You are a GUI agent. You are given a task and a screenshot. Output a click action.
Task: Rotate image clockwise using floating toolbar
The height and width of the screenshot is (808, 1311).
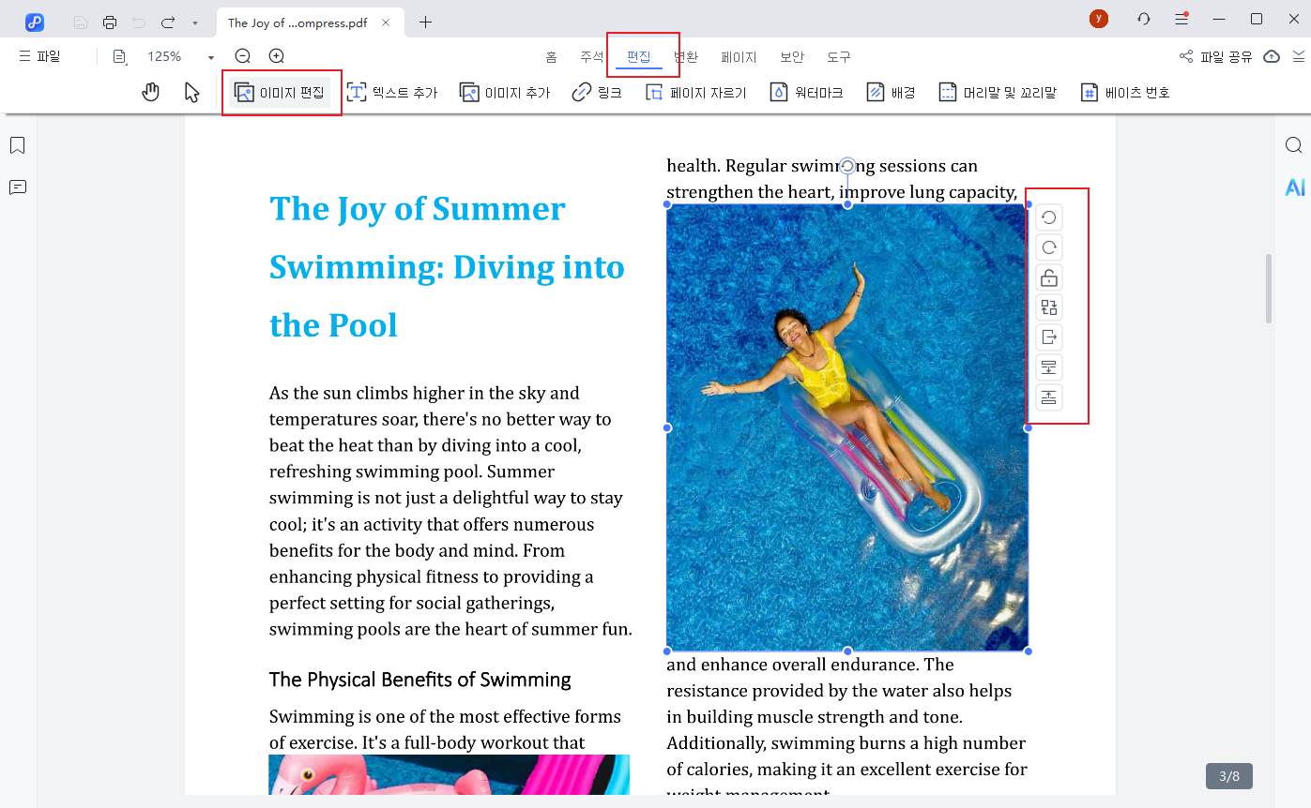pyautogui.click(x=1048, y=247)
